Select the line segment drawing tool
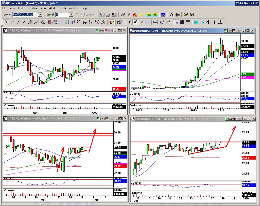The image size is (260, 206). click(x=12, y=22)
